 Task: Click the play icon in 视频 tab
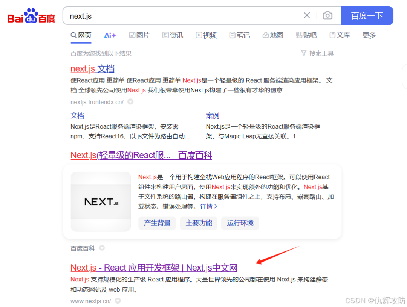(x=199, y=35)
